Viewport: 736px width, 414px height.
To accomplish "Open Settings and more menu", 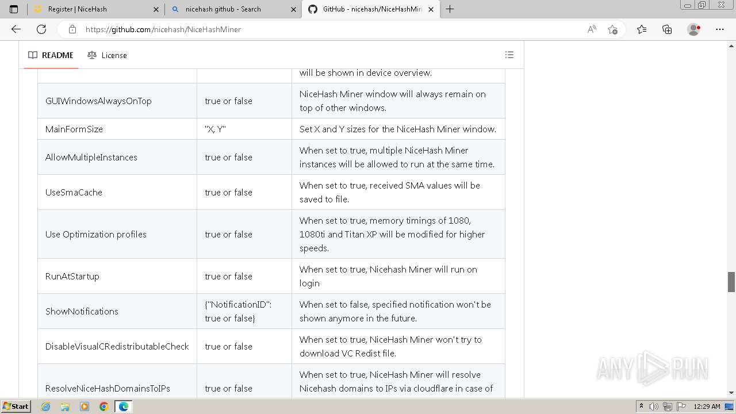I will click(x=720, y=29).
